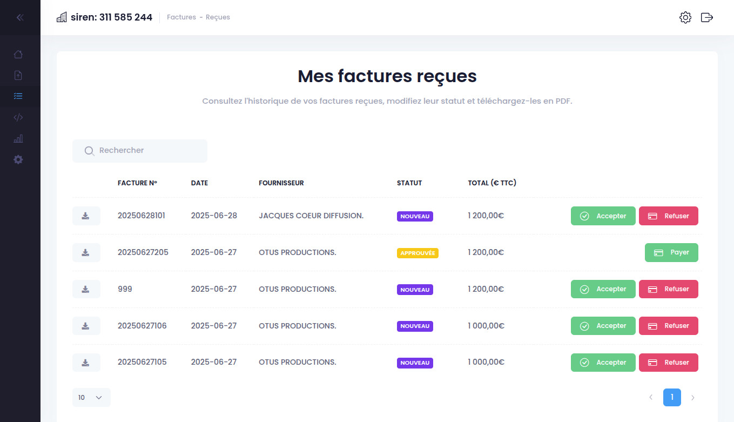Open settings via the sidebar gear icon
Viewport: 734px width, 422px height.
click(18, 159)
